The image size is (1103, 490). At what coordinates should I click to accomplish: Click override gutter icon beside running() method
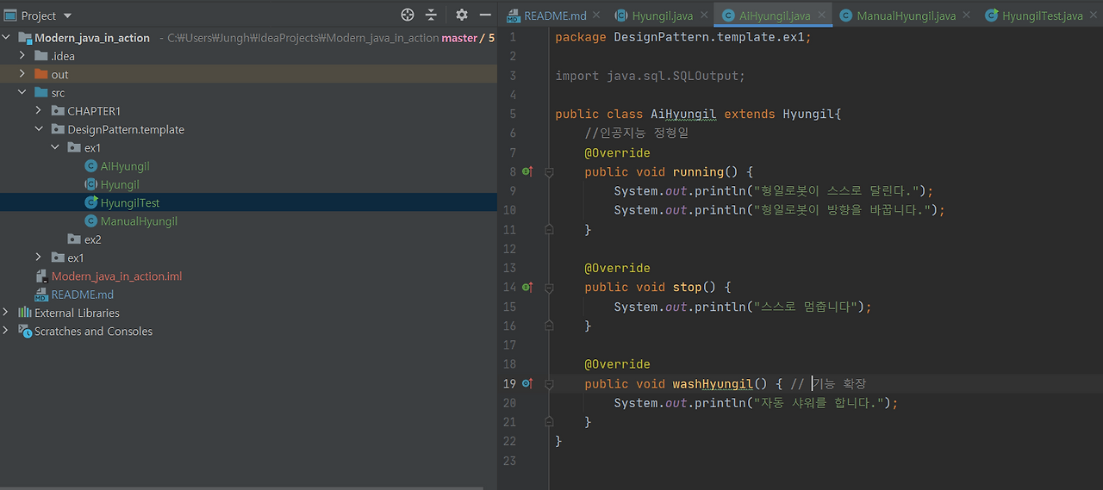point(527,172)
